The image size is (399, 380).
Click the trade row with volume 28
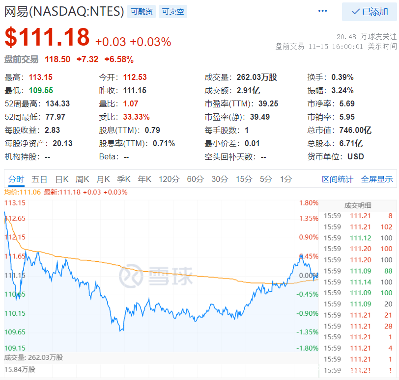click(x=358, y=326)
